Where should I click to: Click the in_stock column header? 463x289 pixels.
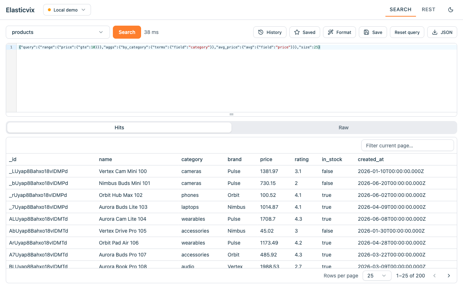[x=332, y=159]
